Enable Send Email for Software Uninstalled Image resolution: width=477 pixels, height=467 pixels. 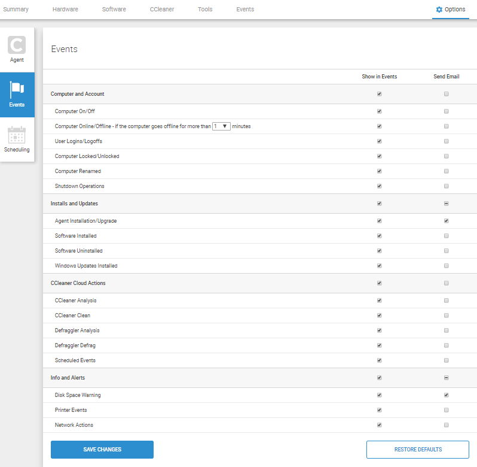[x=447, y=250]
